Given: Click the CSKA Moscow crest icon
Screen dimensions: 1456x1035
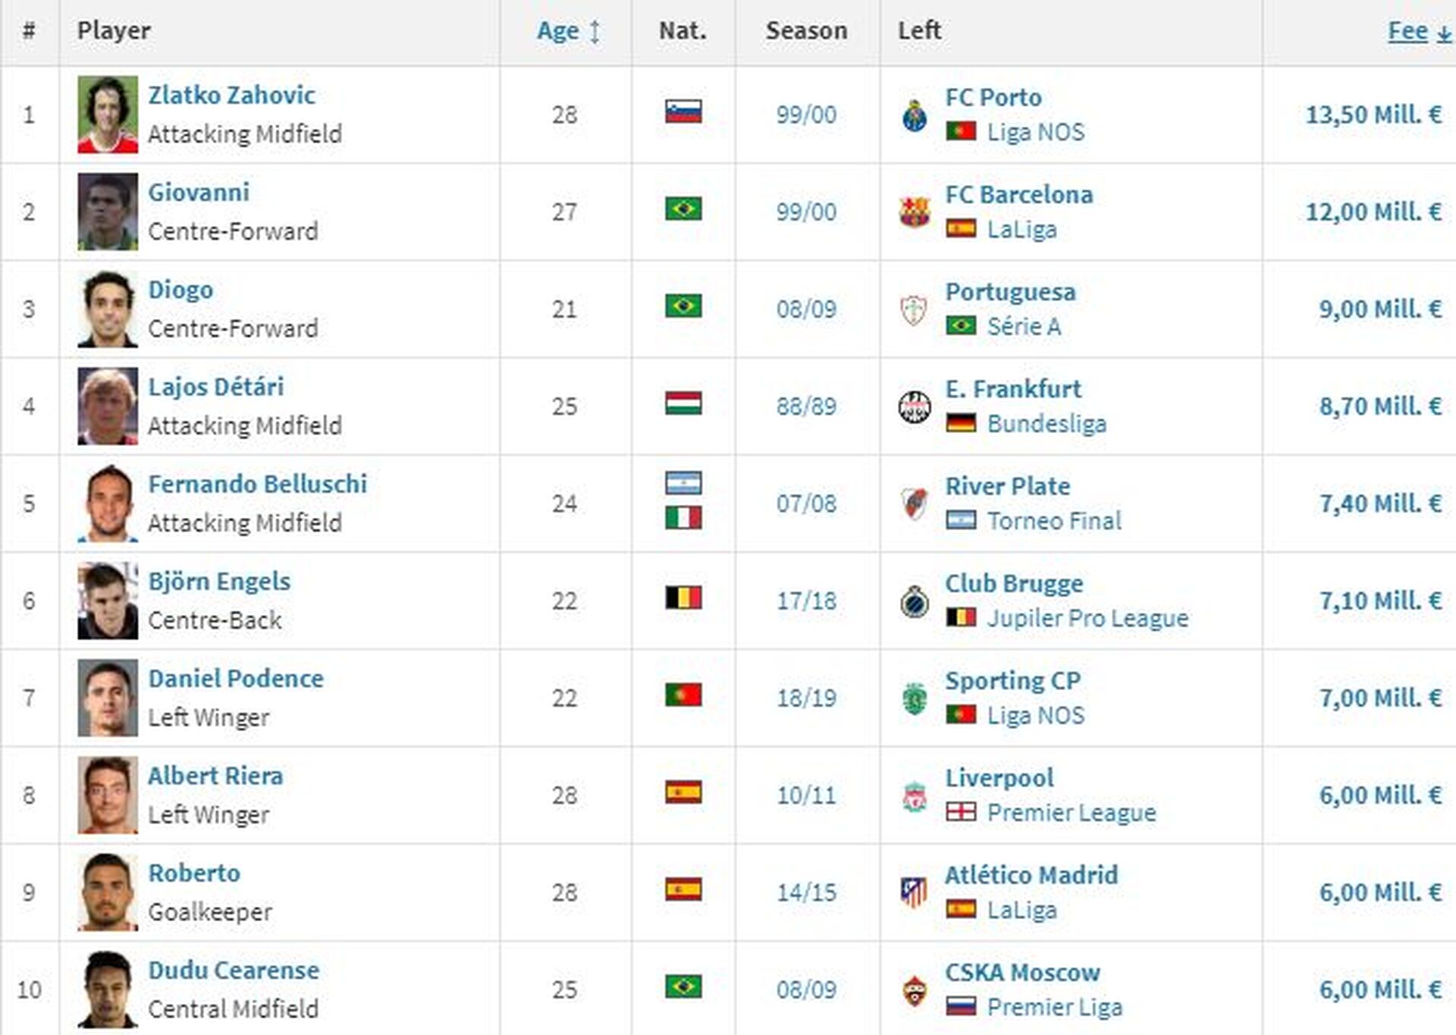Looking at the screenshot, I should (x=915, y=990).
